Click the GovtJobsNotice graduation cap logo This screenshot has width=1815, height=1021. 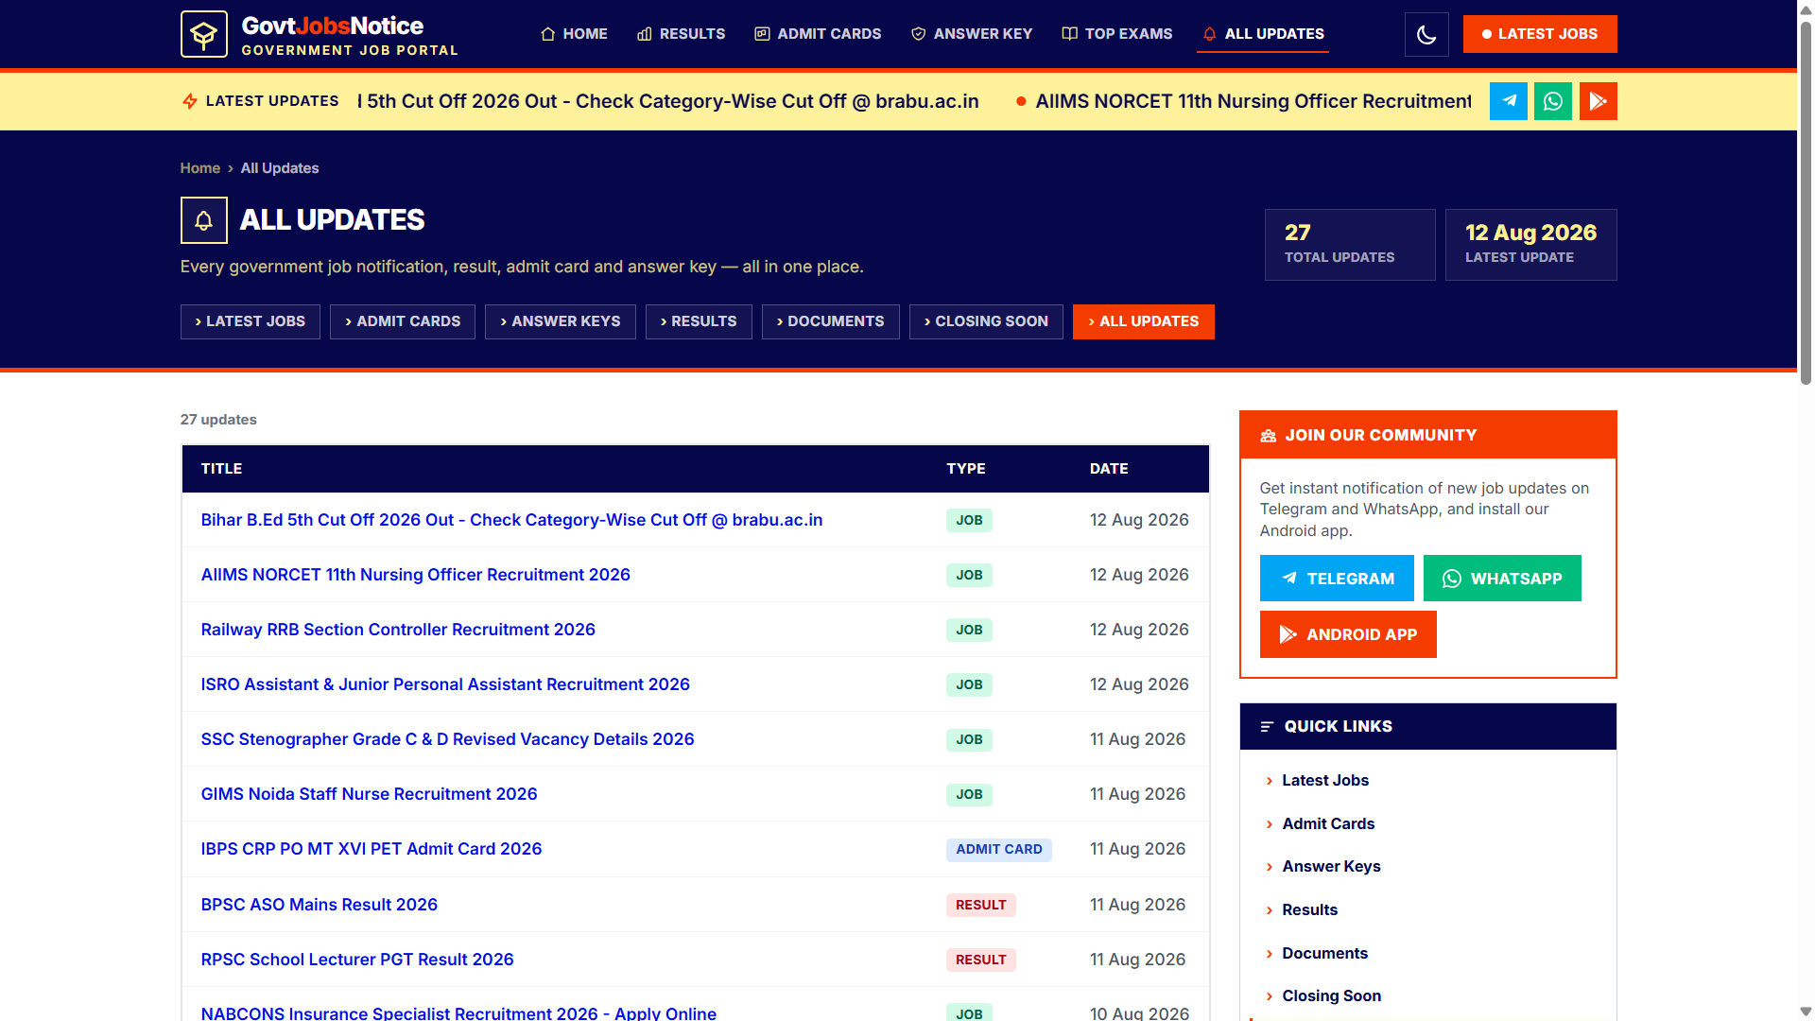tap(203, 34)
